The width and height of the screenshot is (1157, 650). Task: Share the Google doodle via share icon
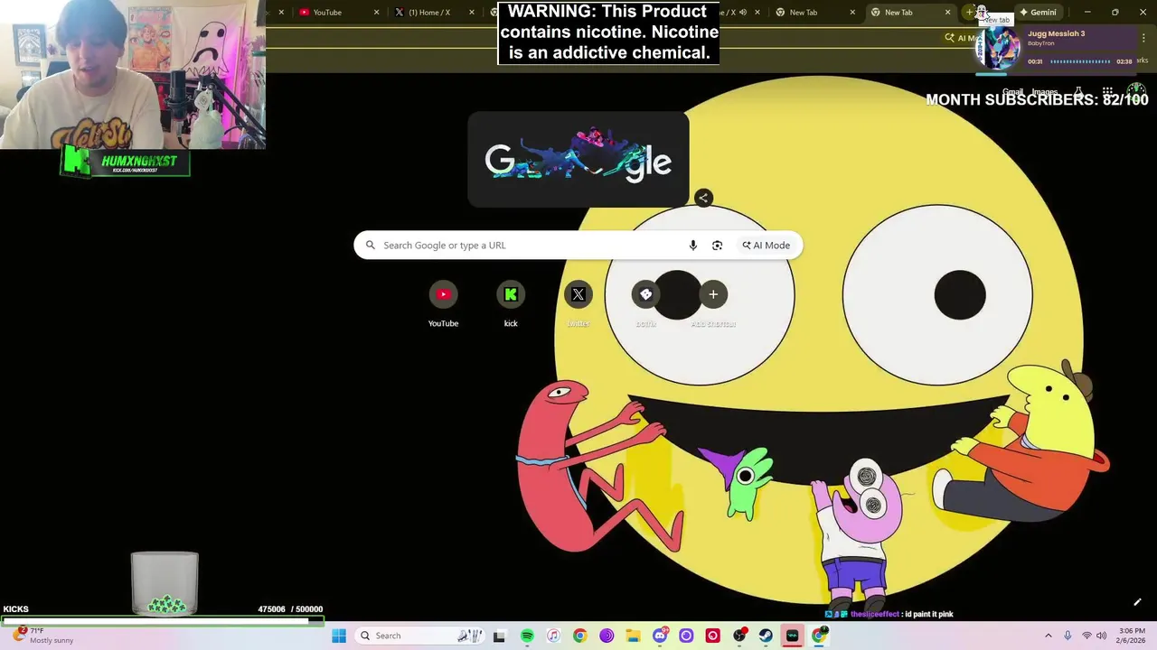(703, 198)
